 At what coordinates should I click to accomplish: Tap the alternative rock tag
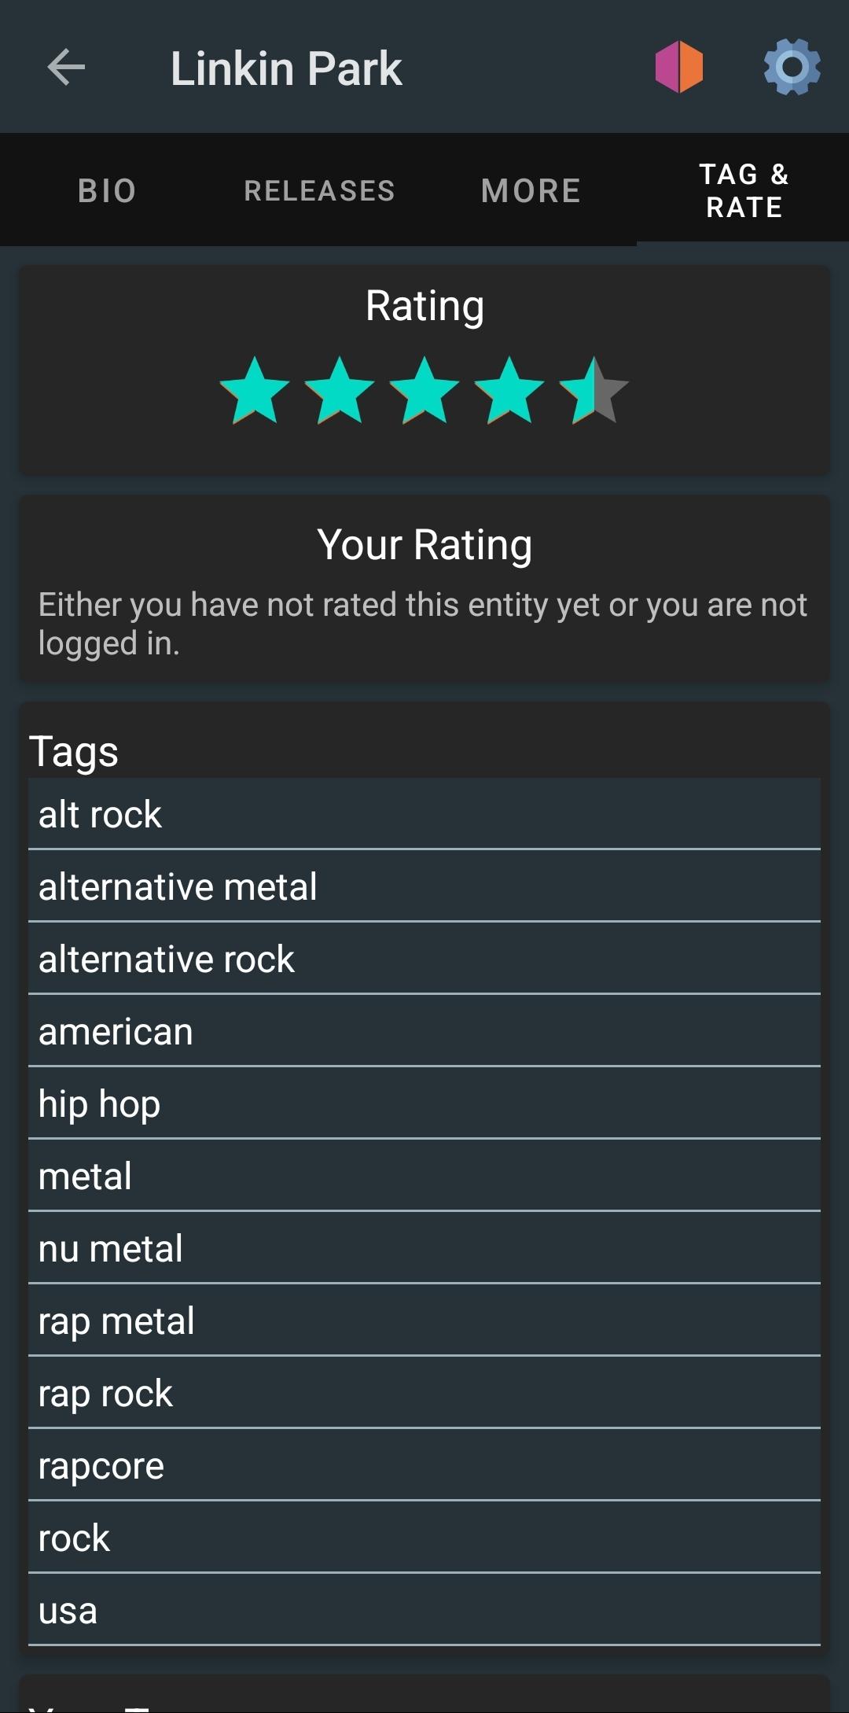424,959
